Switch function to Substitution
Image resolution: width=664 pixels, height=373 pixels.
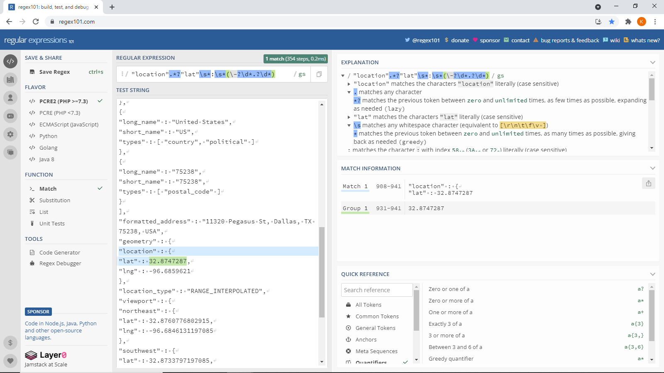click(55, 200)
